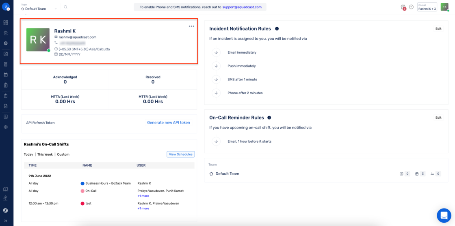Click the organization avatar 'U' at top left

(6, 7)
